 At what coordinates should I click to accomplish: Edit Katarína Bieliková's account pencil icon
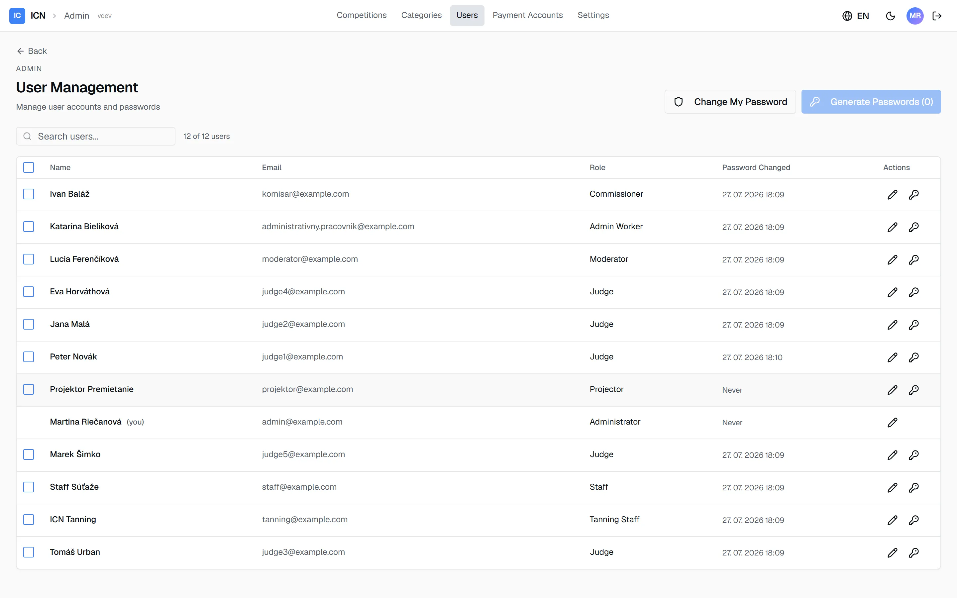pyautogui.click(x=892, y=227)
